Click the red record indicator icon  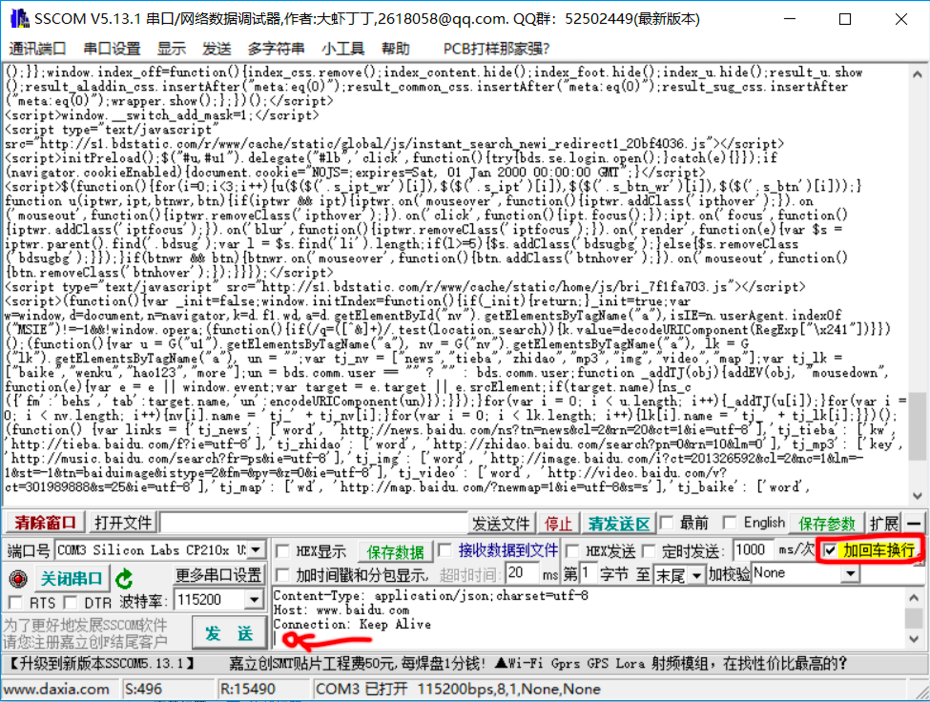pyautogui.click(x=18, y=578)
